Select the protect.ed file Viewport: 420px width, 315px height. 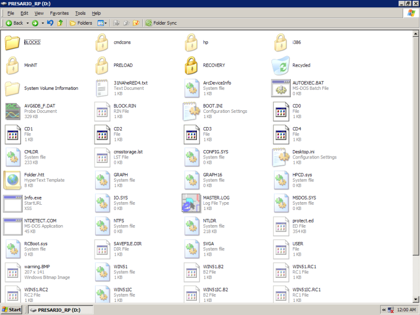coord(281,226)
